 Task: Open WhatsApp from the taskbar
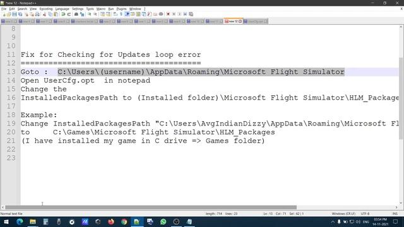(163, 221)
